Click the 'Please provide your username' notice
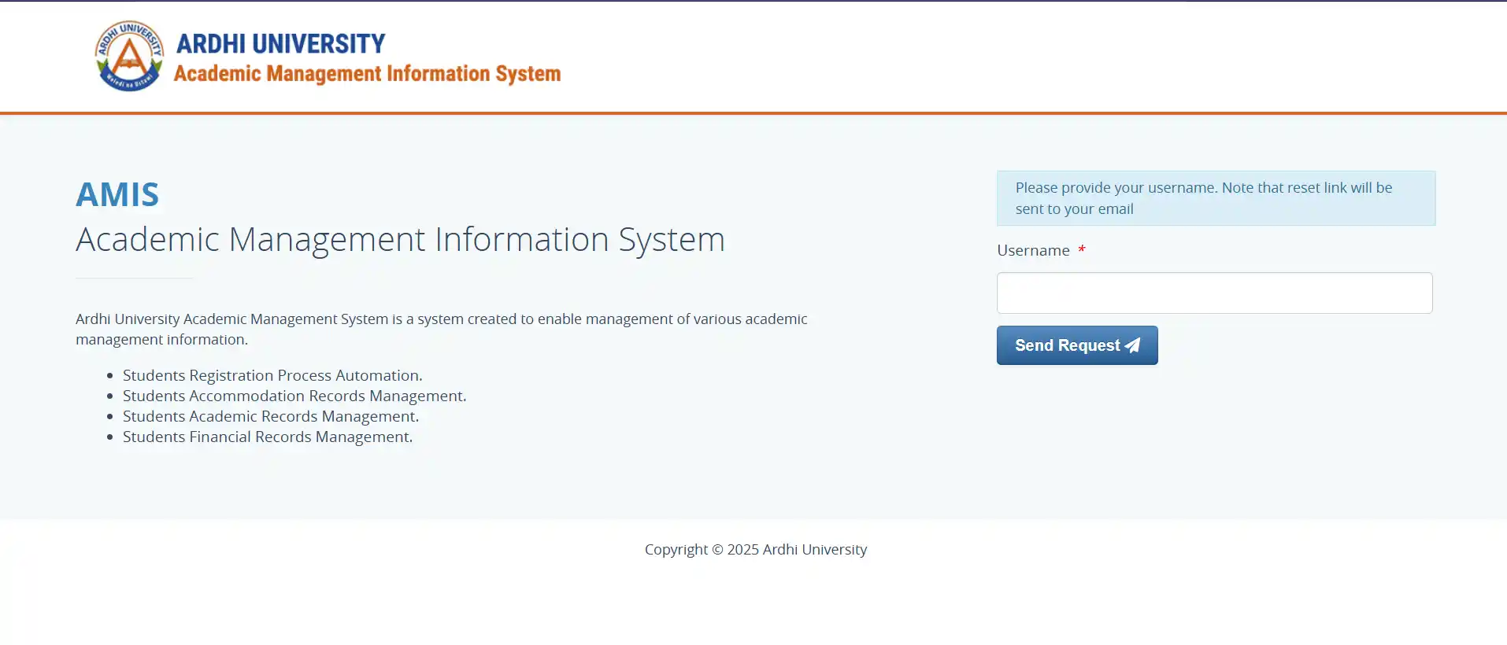Viewport: 1507px width, 645px height. tap(1216, 198)
